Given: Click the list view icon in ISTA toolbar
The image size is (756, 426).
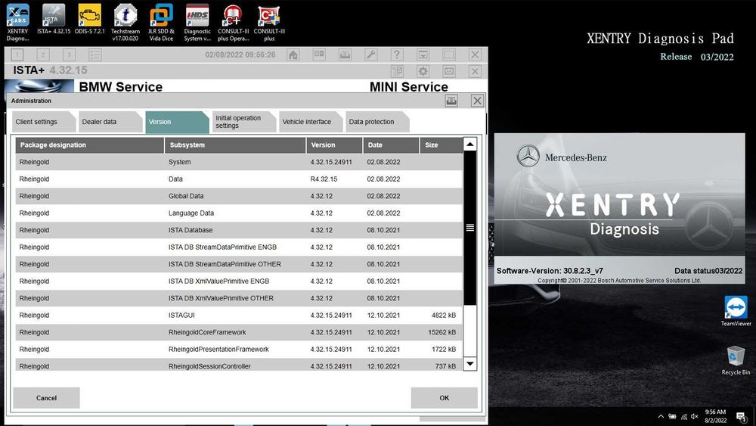Looking at the screenshot, I should point(95,55).
